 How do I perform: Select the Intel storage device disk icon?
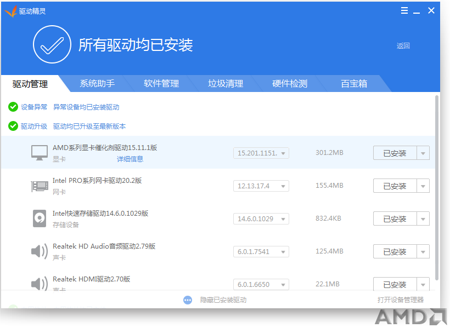[40, 218]
